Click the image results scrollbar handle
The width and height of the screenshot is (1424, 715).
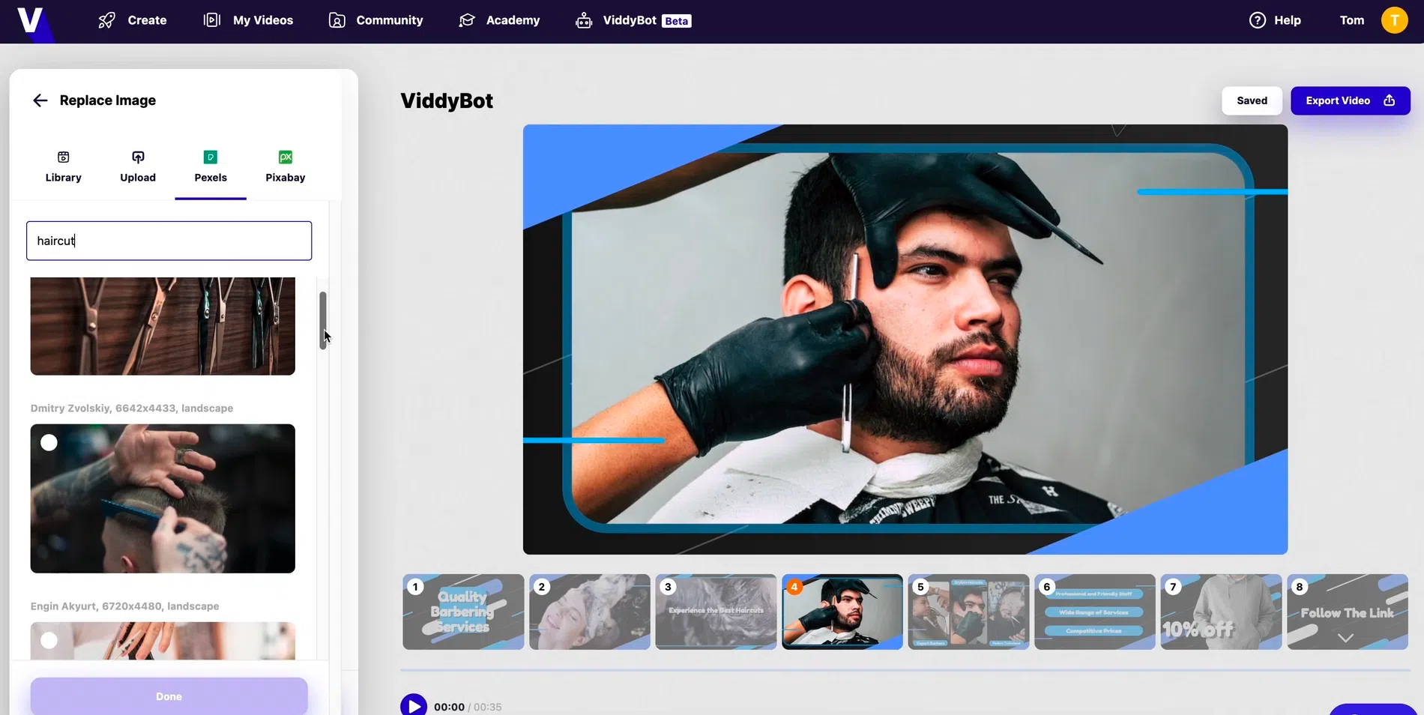point(323,320)
